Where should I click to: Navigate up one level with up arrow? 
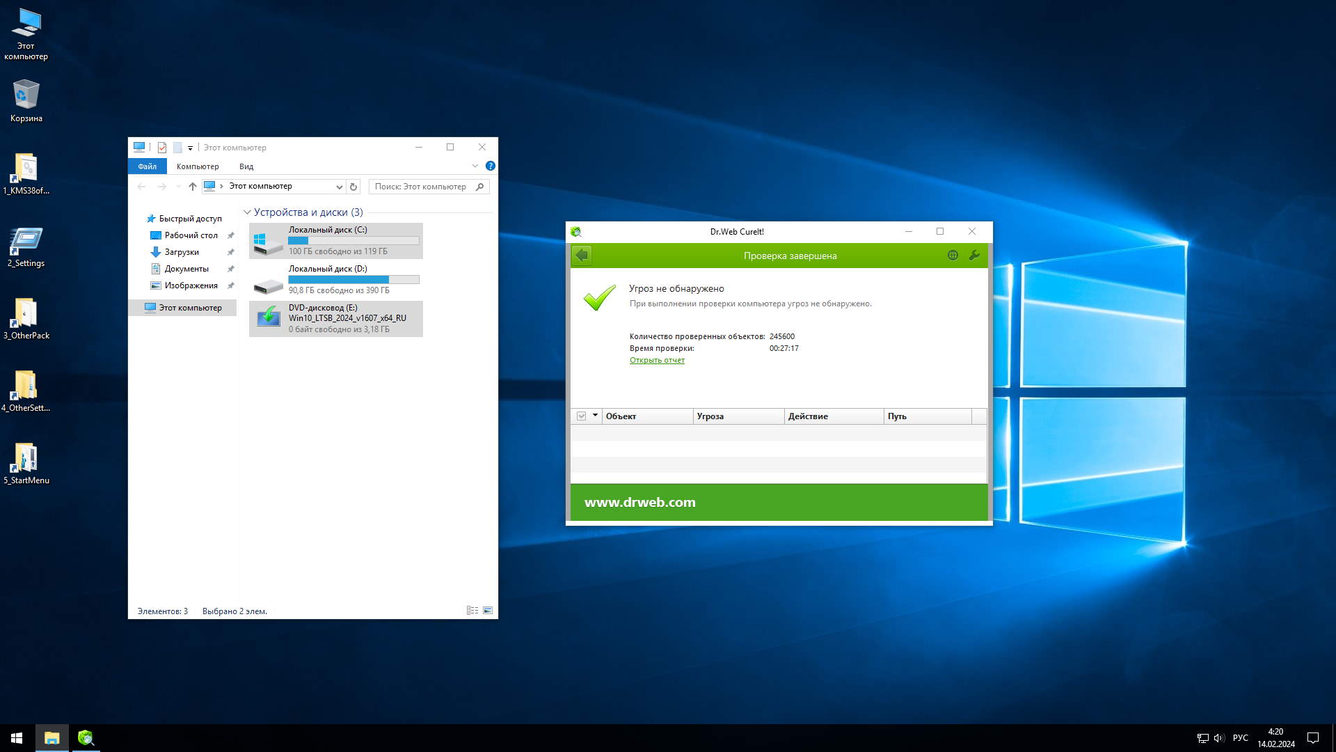pyautogui.click(x=193, y=187)
